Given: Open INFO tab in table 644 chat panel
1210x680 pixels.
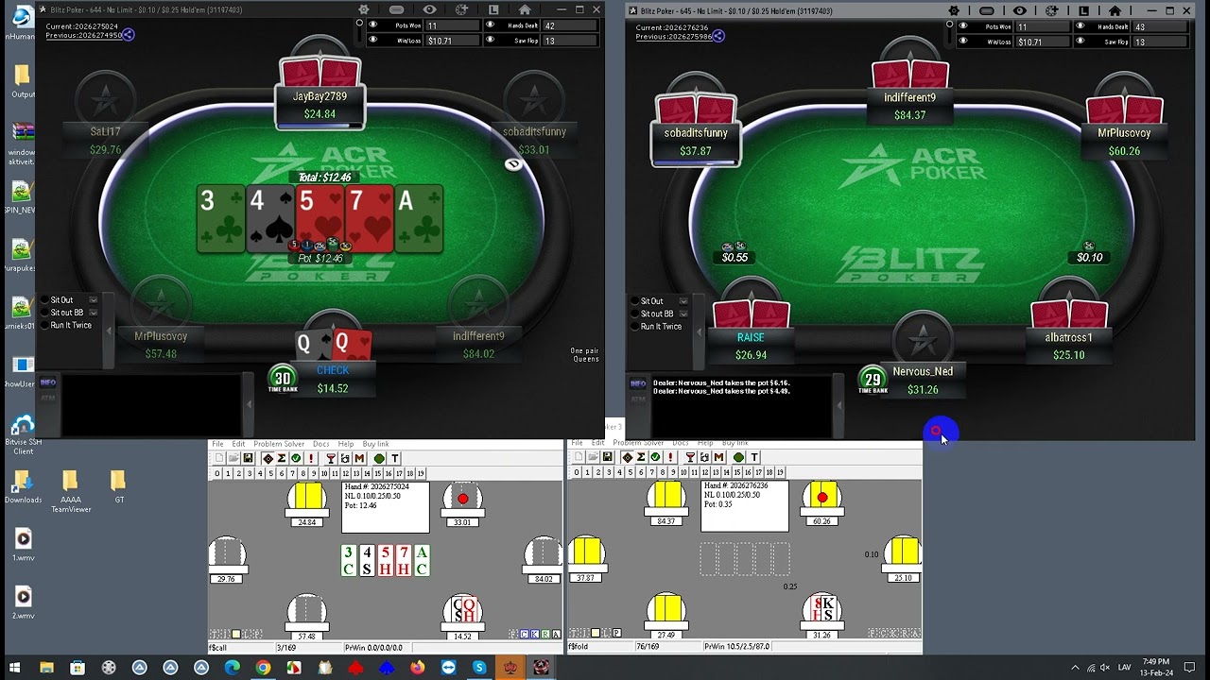Looking at the screenshot, I should [48, 382].
